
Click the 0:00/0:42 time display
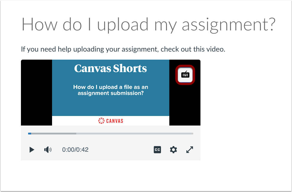(x=75, y=150)
